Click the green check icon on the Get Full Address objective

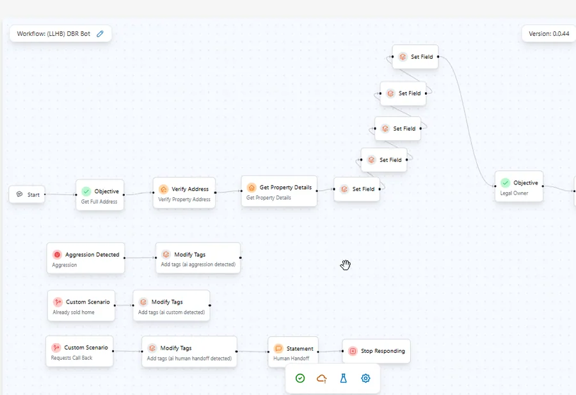pos(86,191)
